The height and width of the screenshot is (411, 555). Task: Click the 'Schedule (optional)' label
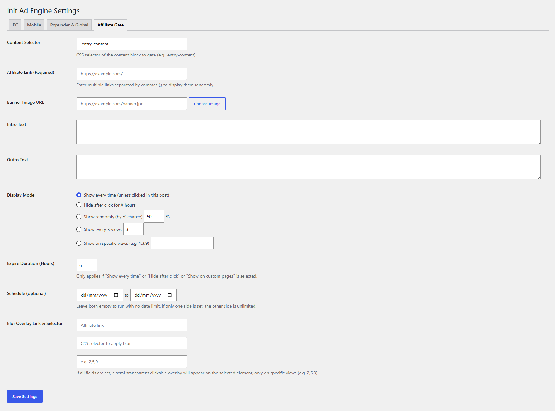(26, 293)
